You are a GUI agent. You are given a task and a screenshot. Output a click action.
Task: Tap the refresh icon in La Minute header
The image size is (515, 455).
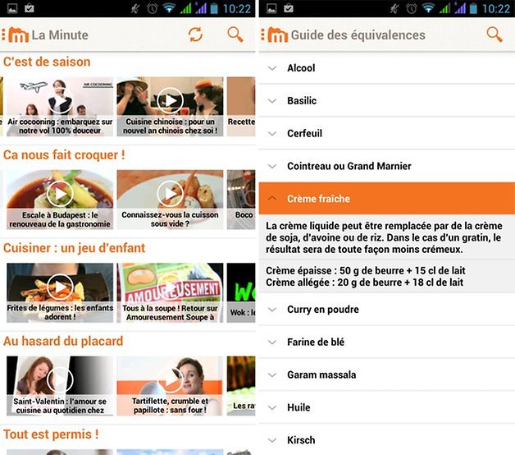195,34
